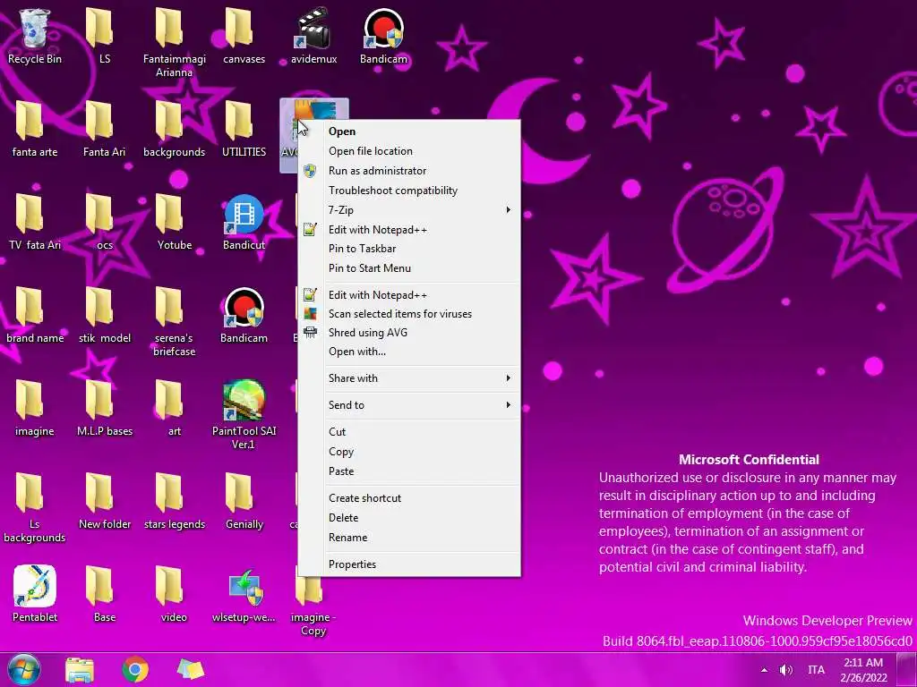Select the backgrounds folder icon

[x=174, y=129]
